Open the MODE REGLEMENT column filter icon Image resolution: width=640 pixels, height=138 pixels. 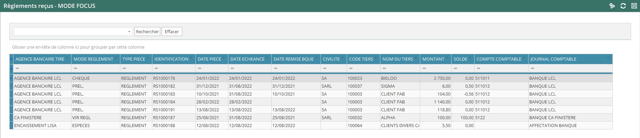point(116,58)
